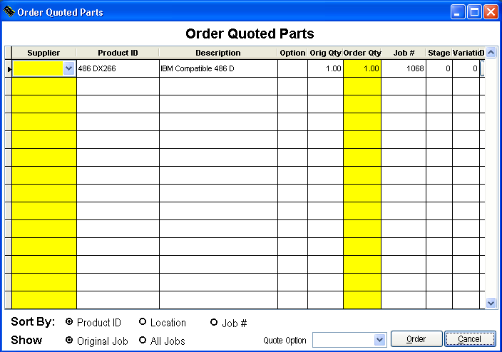Choose Original Job show option
The height and width of the screenshot is (352, 502).
[69, 341]
